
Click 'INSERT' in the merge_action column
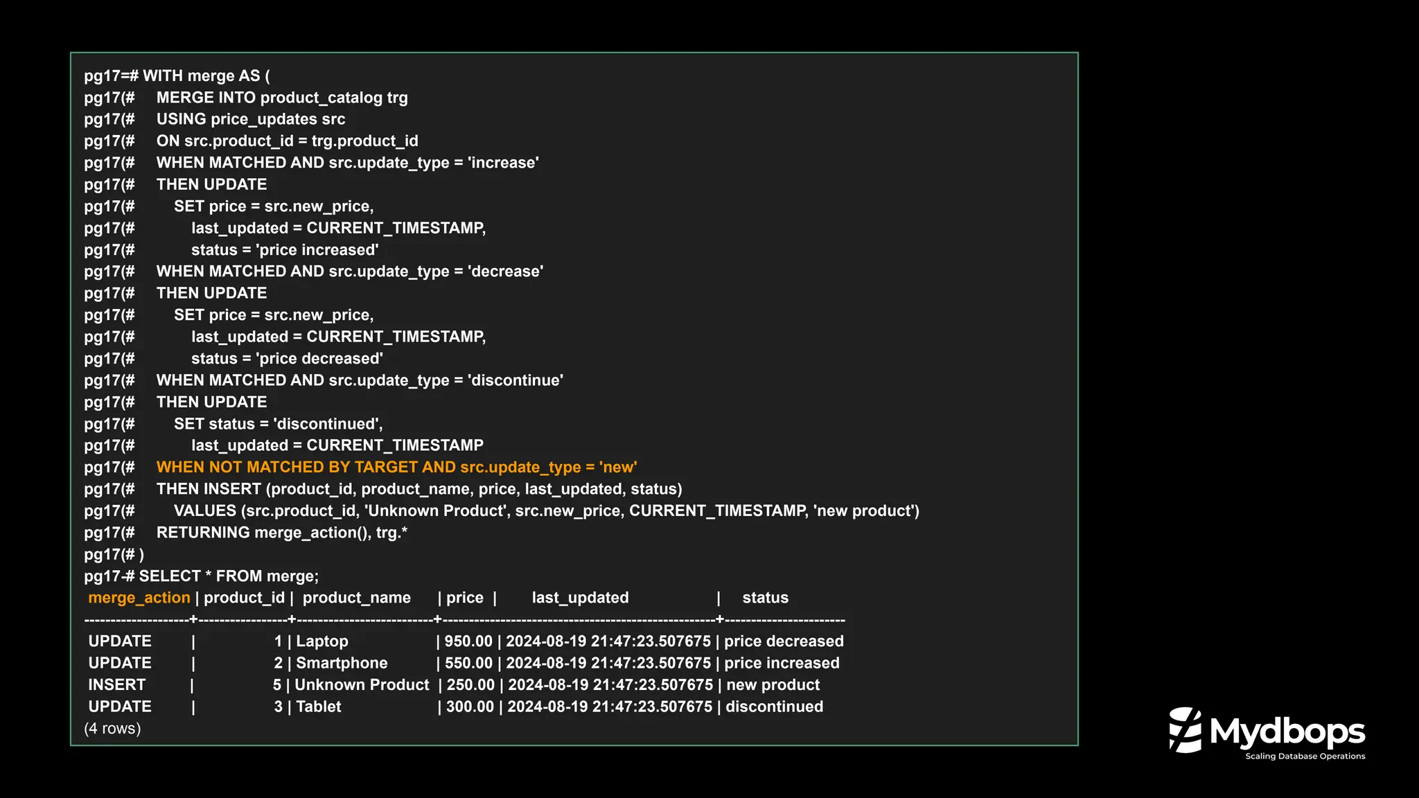[x=117, y=685]
